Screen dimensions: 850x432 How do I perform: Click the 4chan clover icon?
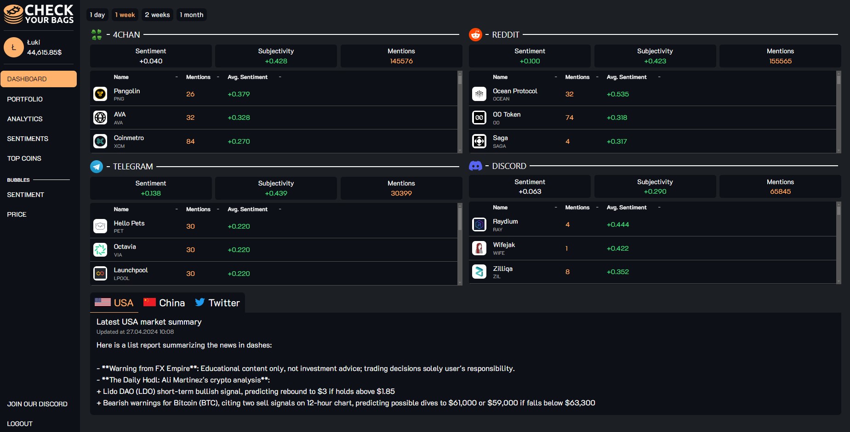coord(97,35)
